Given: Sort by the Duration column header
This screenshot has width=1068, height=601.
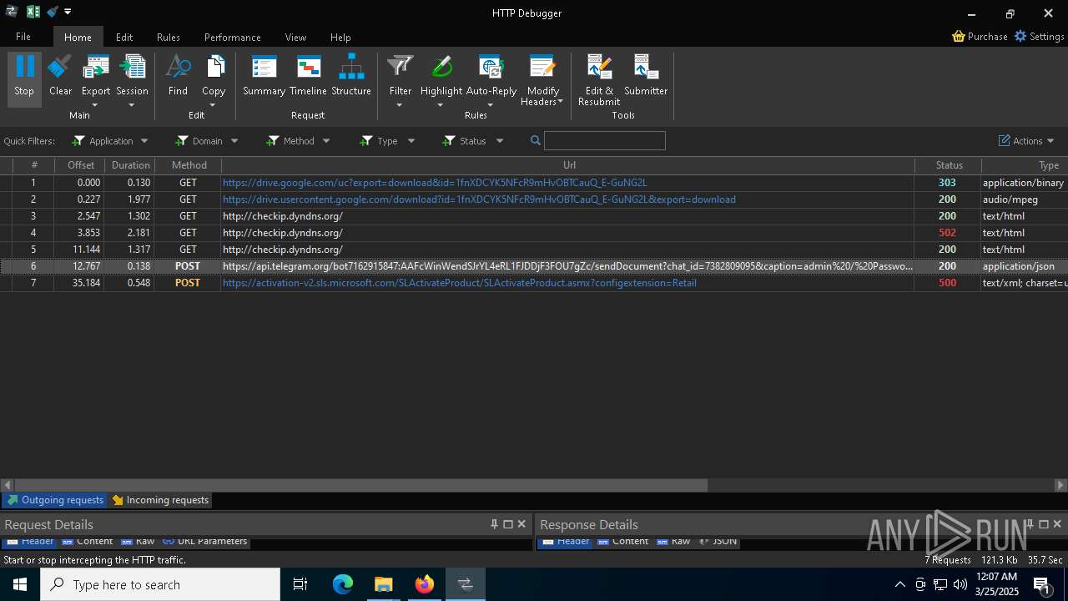Looking at the screenshot, I should pos(130,165).
